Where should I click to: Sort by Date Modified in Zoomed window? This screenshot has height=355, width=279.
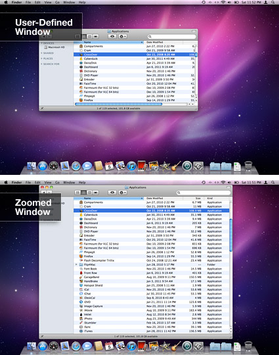pos(163,199)
